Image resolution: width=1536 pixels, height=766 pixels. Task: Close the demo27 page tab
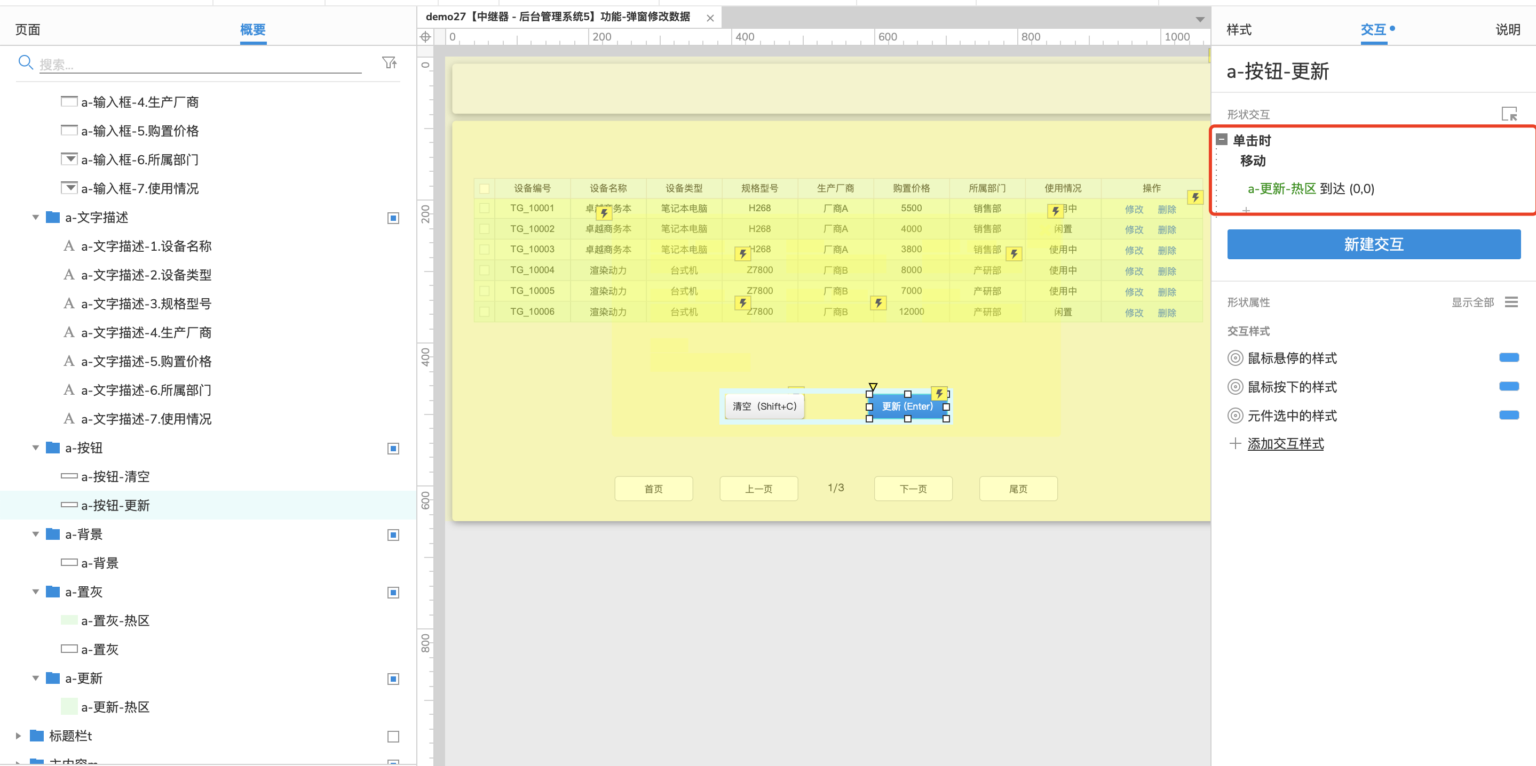710,18
